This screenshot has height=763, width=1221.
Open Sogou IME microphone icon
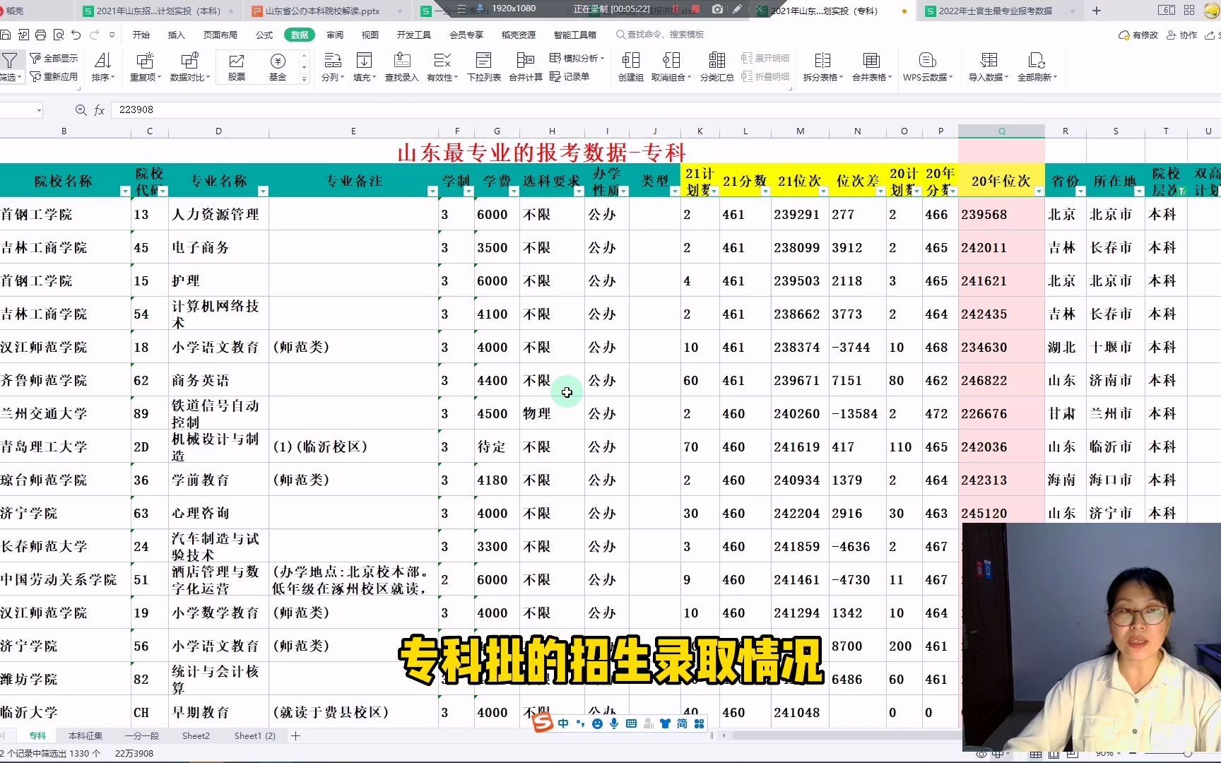614,723
